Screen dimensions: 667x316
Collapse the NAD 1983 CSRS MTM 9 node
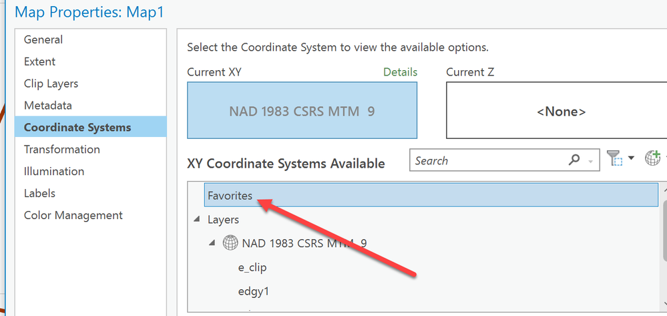pos(212,243)
